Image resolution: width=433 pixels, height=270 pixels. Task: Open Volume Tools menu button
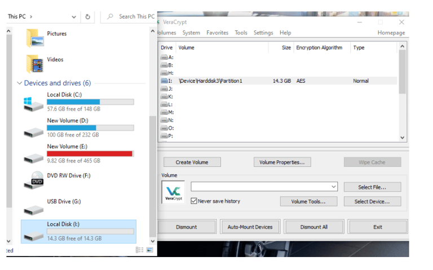(308, 201)
